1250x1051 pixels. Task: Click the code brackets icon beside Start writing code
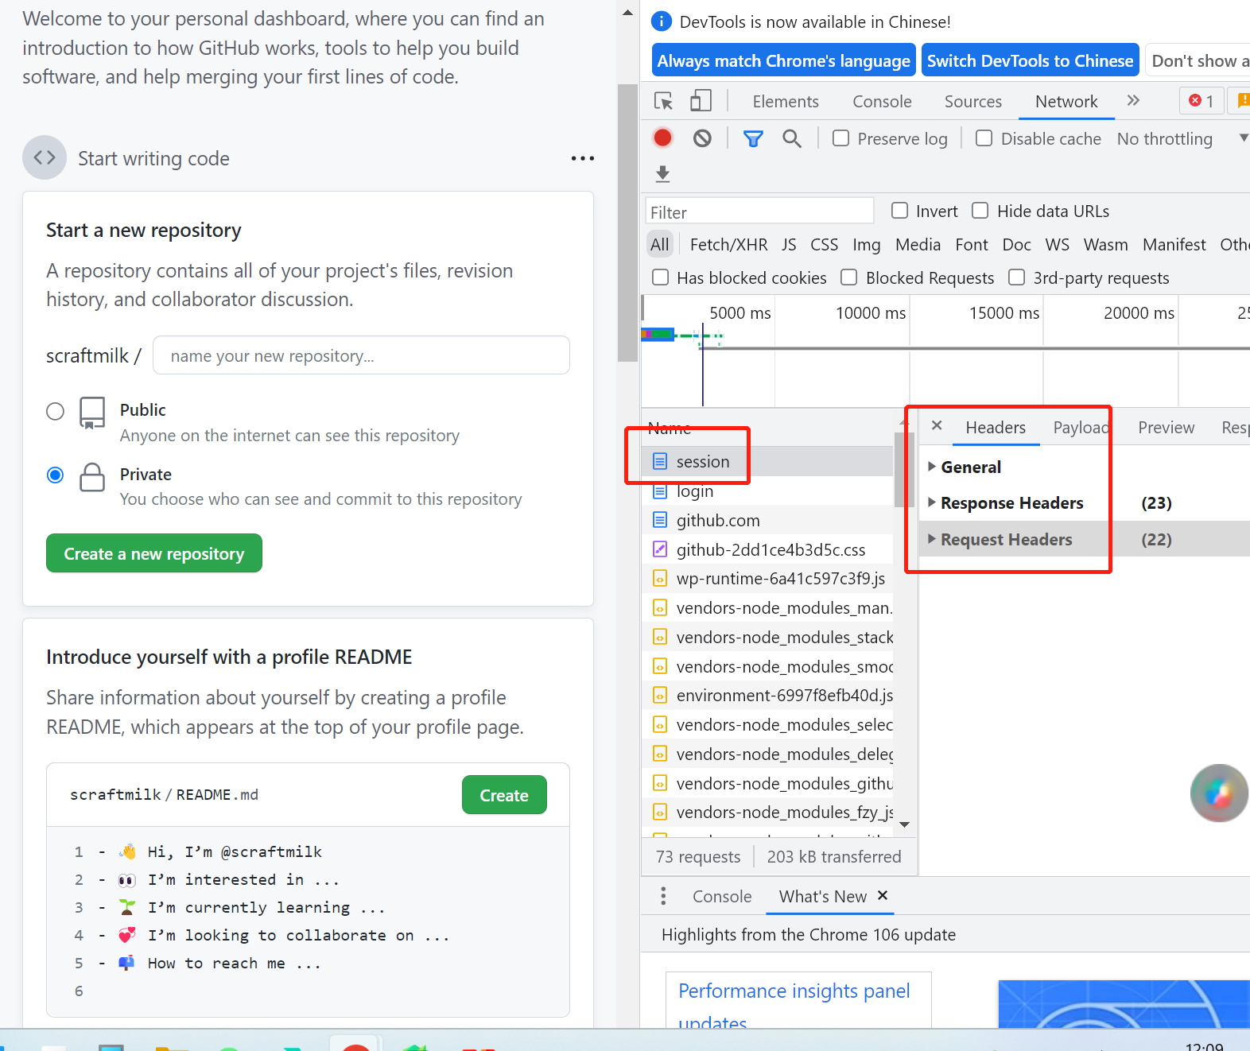pyautogui.click(x=45, y=157)
